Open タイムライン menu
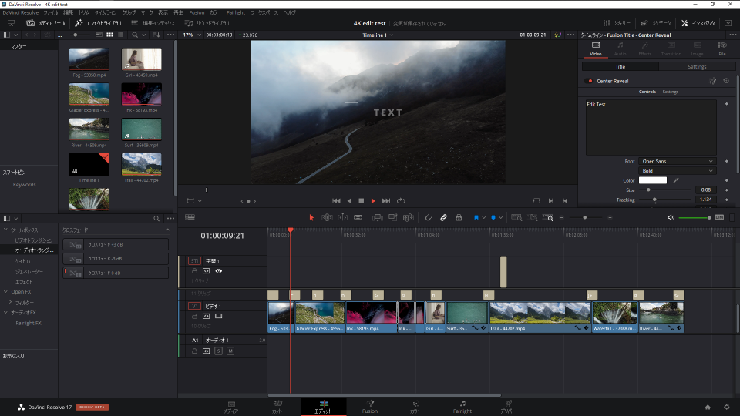This screenshot has width=740, height=416. point(106,13)
